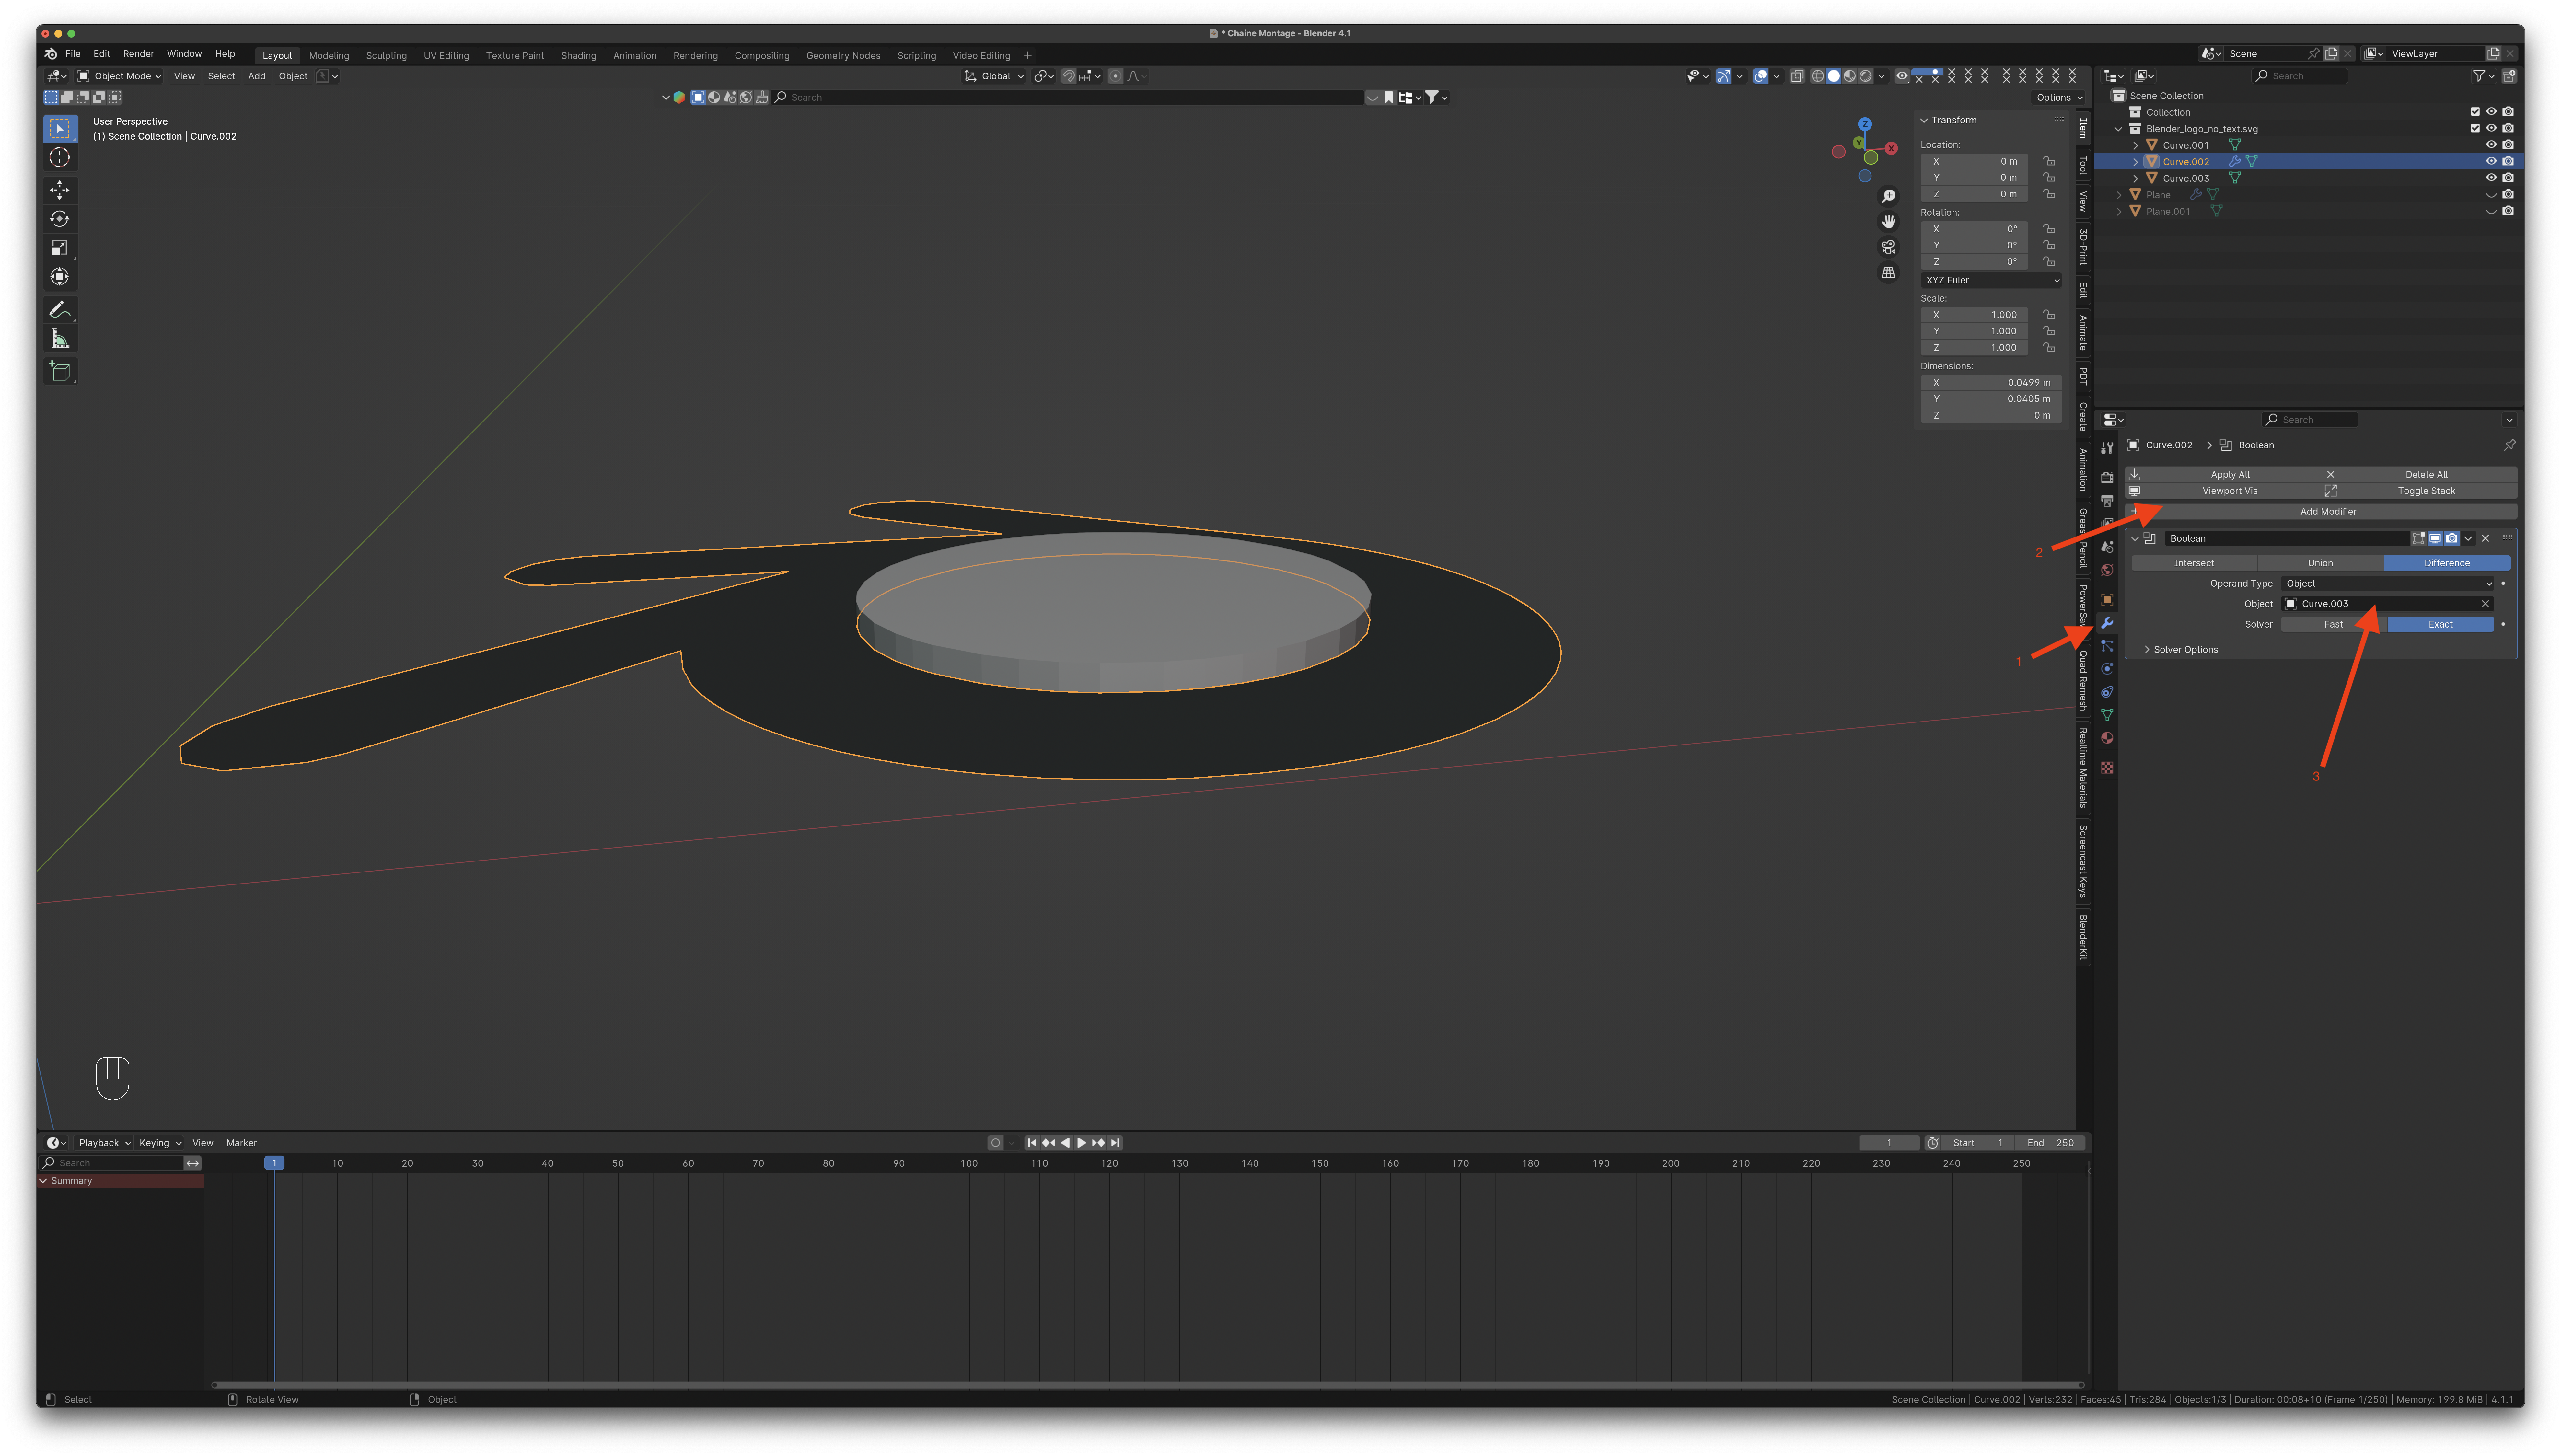This screenshot has height=1456, width=2561.
Task: Select the Annotate tool
Action: coord(60,310)
